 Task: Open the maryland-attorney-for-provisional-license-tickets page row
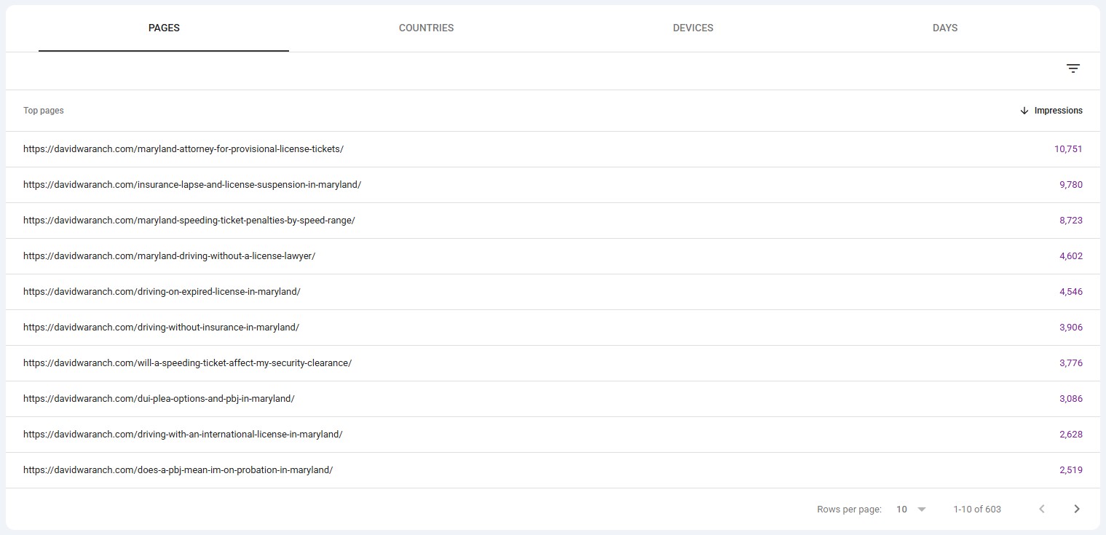point(553,149)
